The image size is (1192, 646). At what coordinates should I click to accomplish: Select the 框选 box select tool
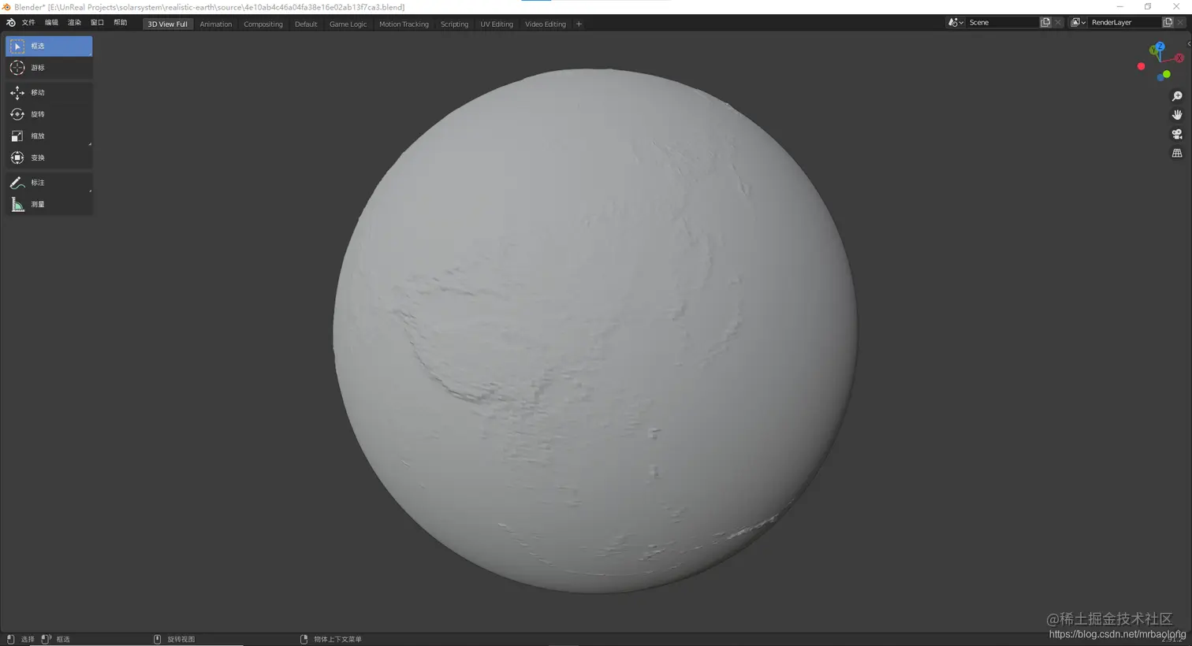click(48, 46)
